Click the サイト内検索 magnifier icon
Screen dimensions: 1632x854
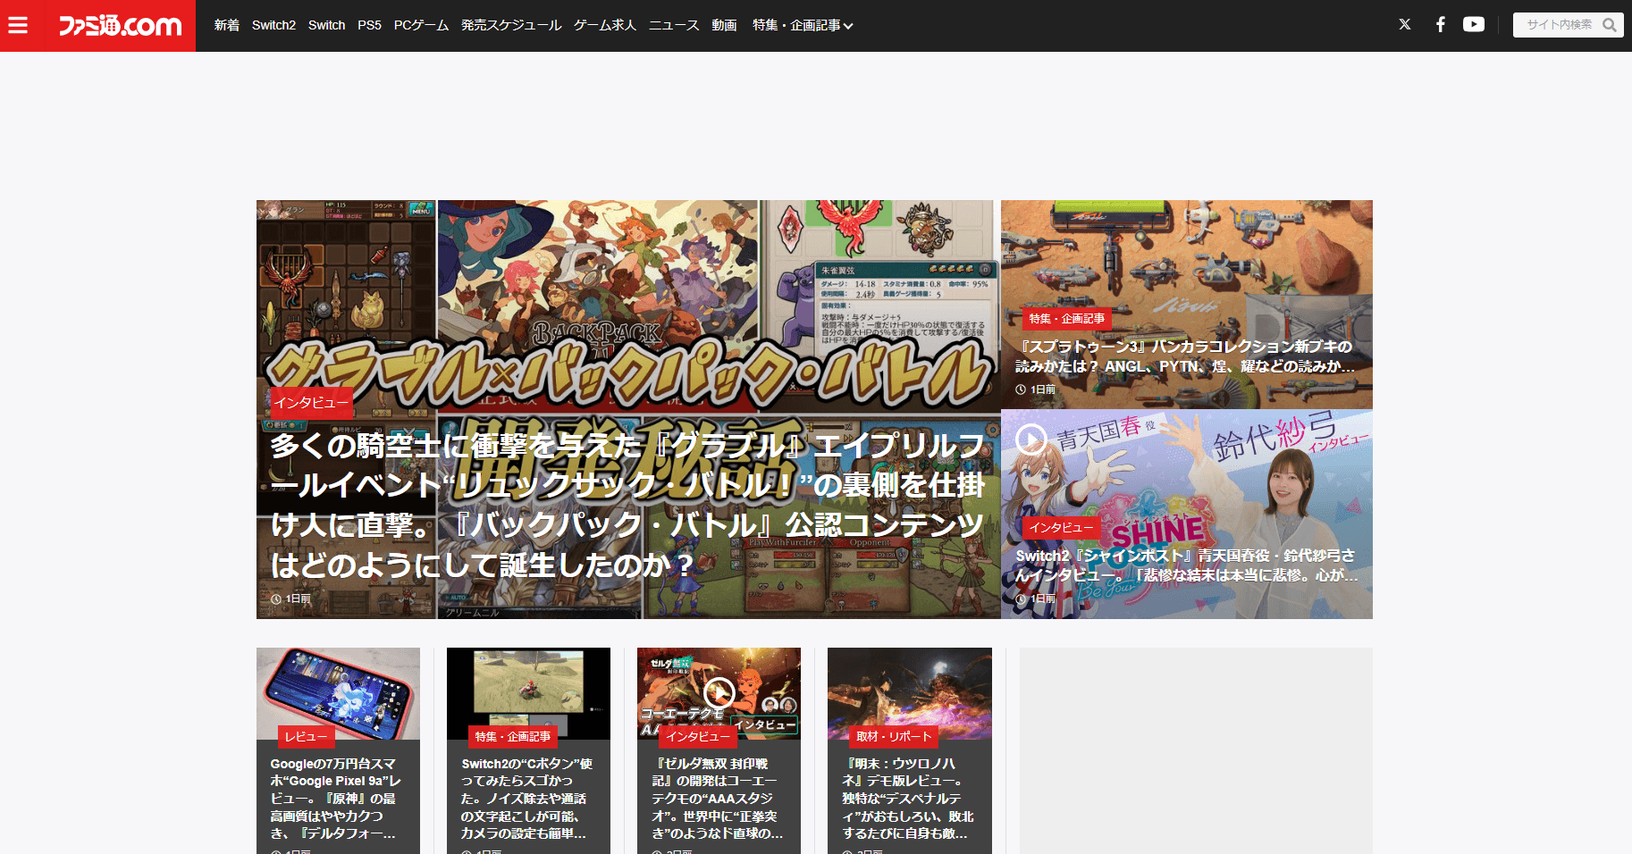coord(1611,24)
